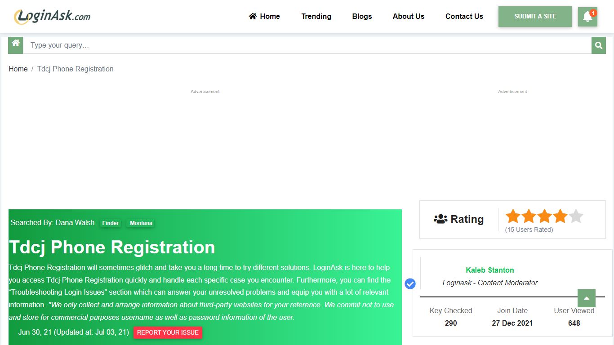Click the Tdcj Phone Registration heading
The height and width of the screenshot is (345, 614).
point(112,247)
